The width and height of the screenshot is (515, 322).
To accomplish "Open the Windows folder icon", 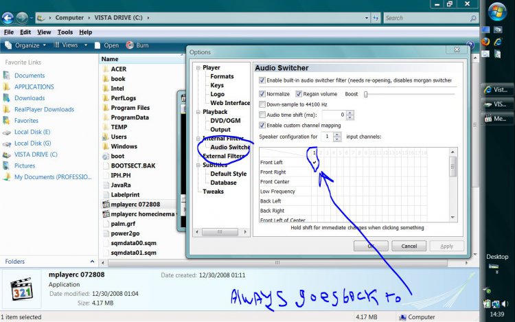I will pyautogui.click(x=106, y=146).
